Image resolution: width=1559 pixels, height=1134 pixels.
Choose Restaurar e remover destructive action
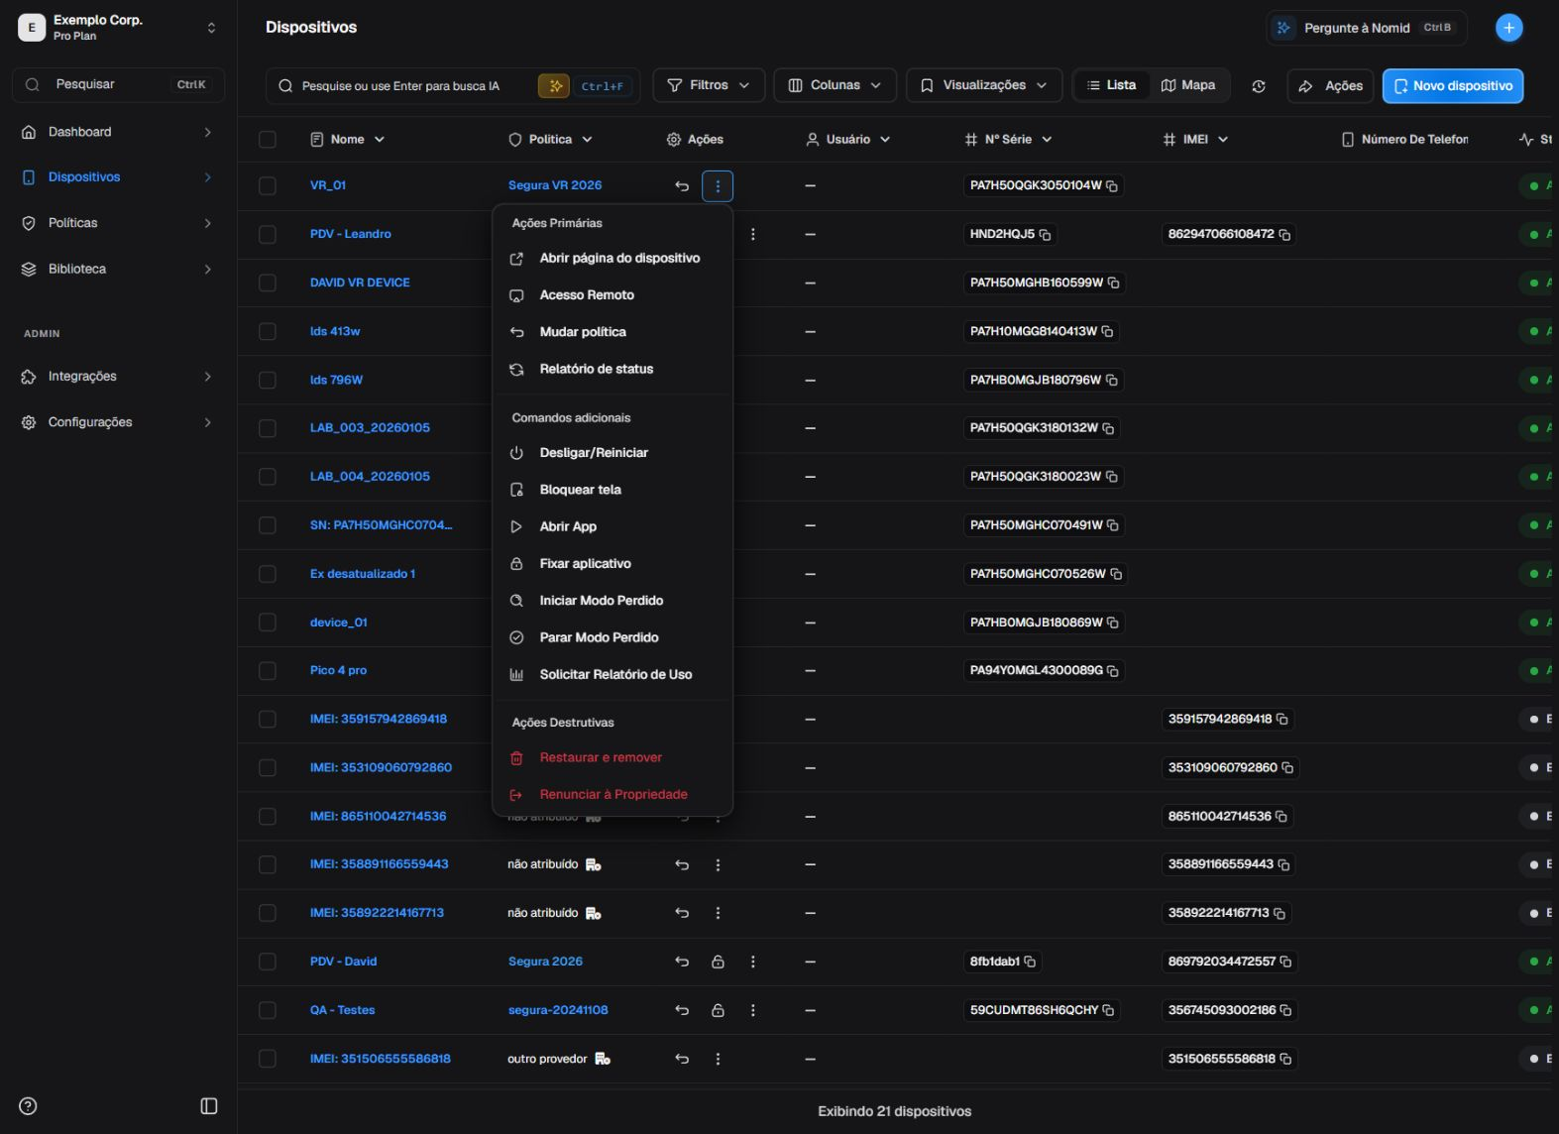(x=612, y=757)
